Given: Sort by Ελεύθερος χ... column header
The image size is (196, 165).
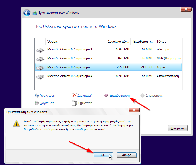Looking at the screenshot, I should pyautogui.click(x=143, y=42).
